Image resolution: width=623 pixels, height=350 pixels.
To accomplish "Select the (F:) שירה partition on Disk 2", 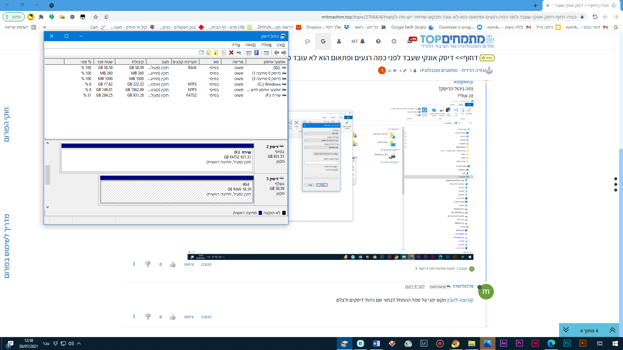I will tap(158, 160).
